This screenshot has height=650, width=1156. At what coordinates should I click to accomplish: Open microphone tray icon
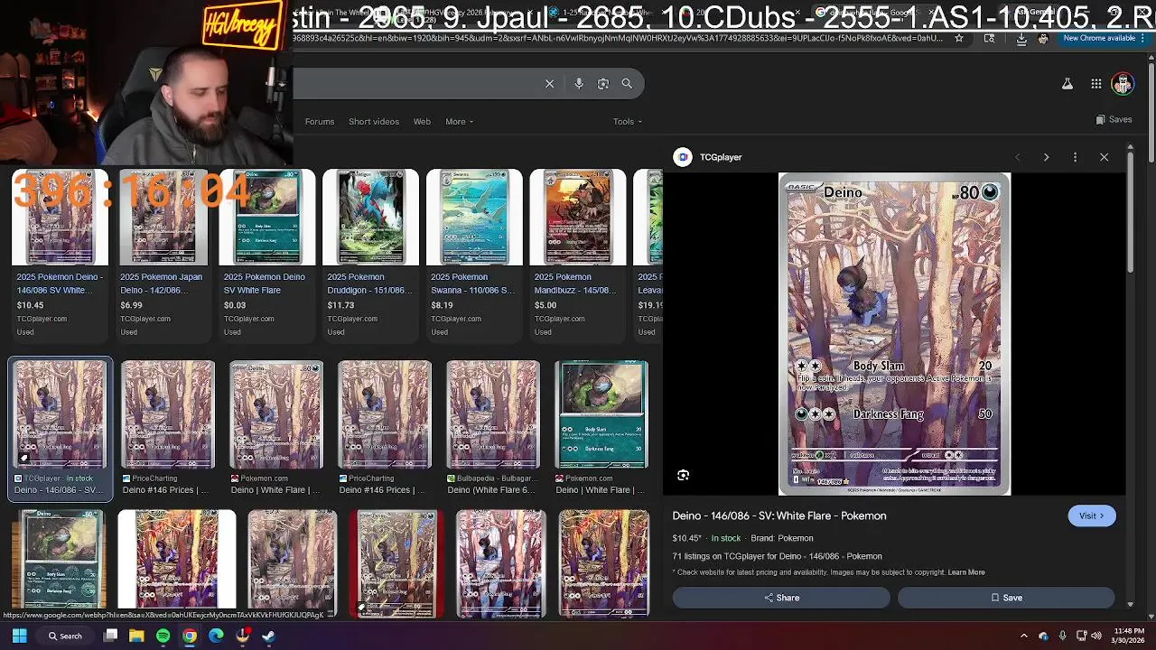tap(1062, 636)
